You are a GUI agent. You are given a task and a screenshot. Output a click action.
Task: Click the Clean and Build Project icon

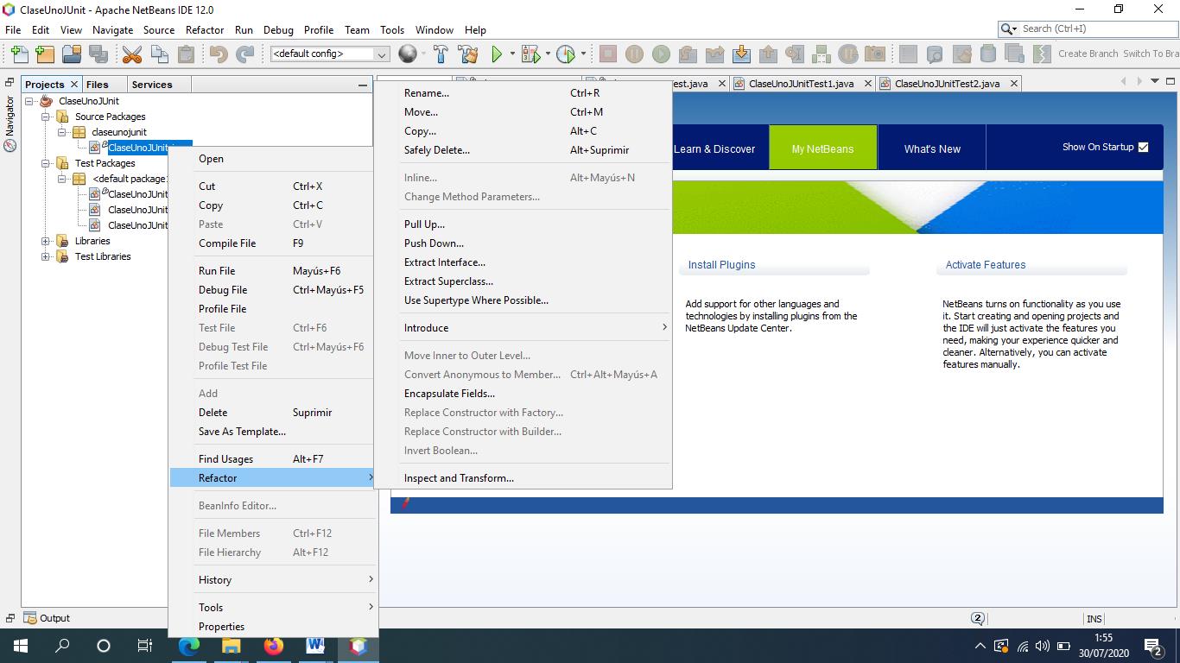click(x=467, y=54)
